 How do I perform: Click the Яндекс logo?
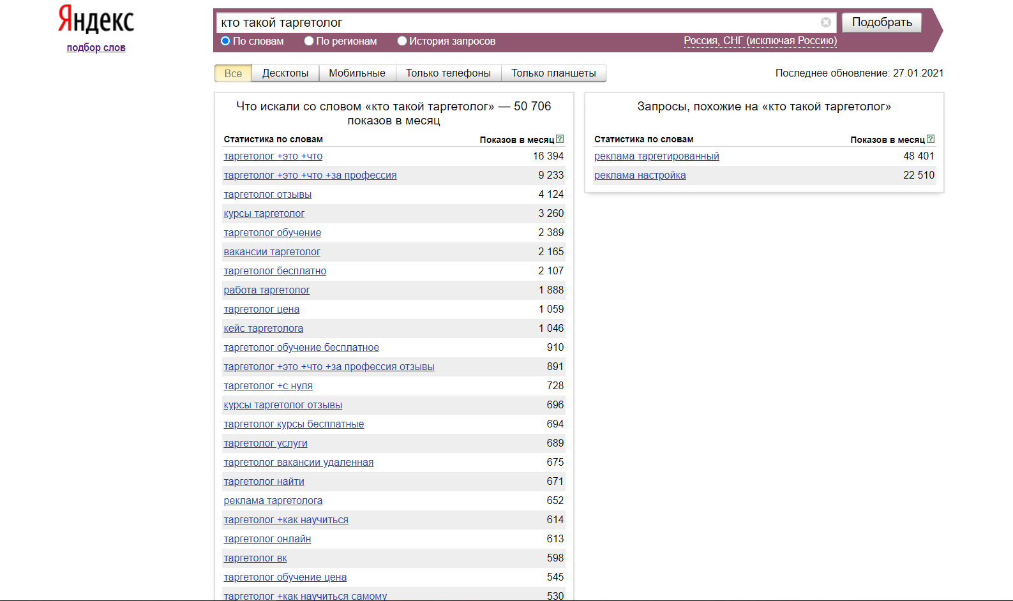96,20
